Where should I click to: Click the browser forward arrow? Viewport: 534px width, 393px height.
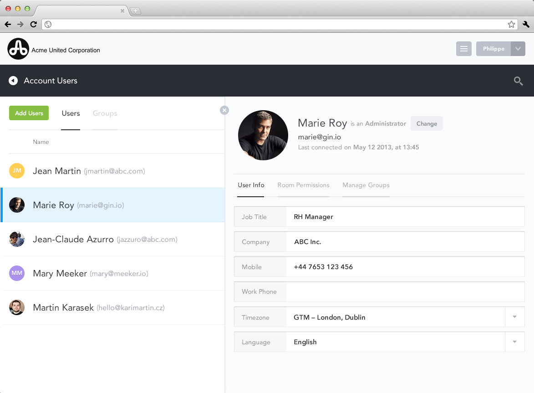(20, 24)
